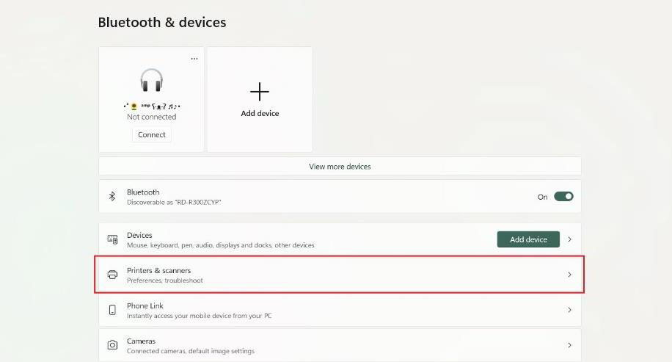Expand the Phone Link chevron arrow
The width and height of the screenshot is (672, 362).
coord(569,310)
